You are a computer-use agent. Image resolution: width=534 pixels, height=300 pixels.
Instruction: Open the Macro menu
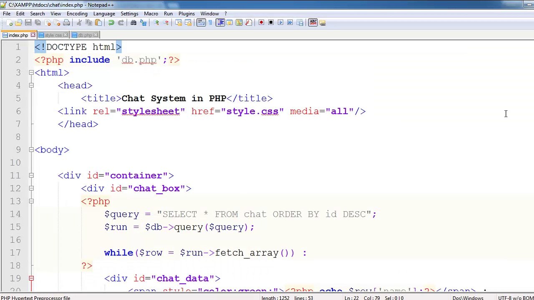(151, 14)
